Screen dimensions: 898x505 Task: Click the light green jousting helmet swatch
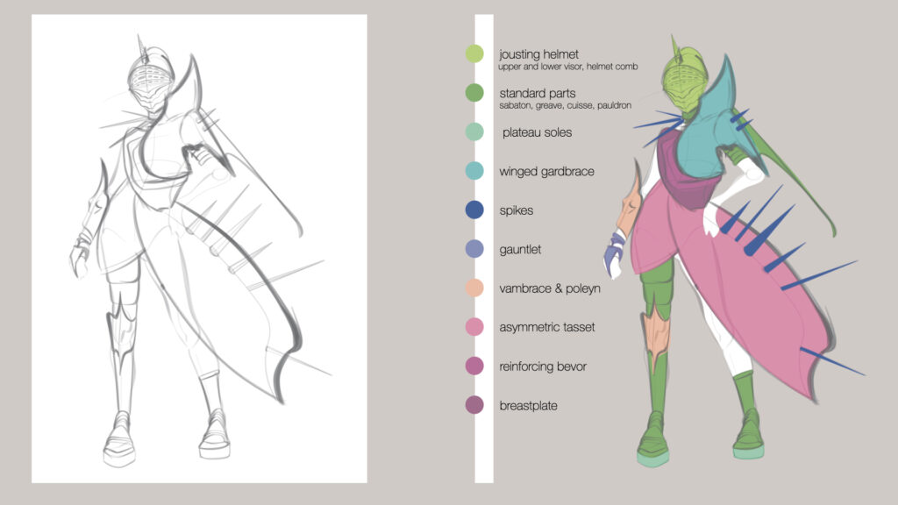click(x=474, y=54)
